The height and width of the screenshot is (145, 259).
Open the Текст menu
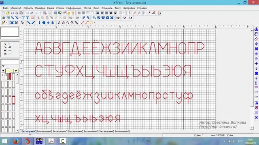point(118,8)
